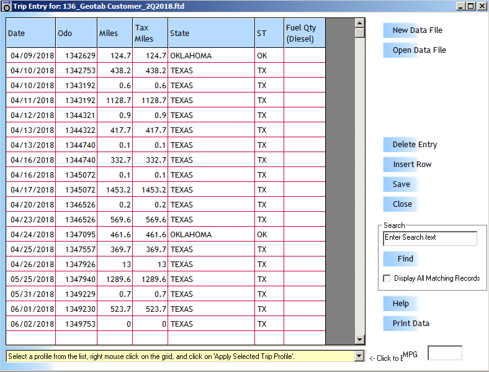
Task: Select odometer cell 1344322
Action: pyautogui.click(x=76, y=130)
